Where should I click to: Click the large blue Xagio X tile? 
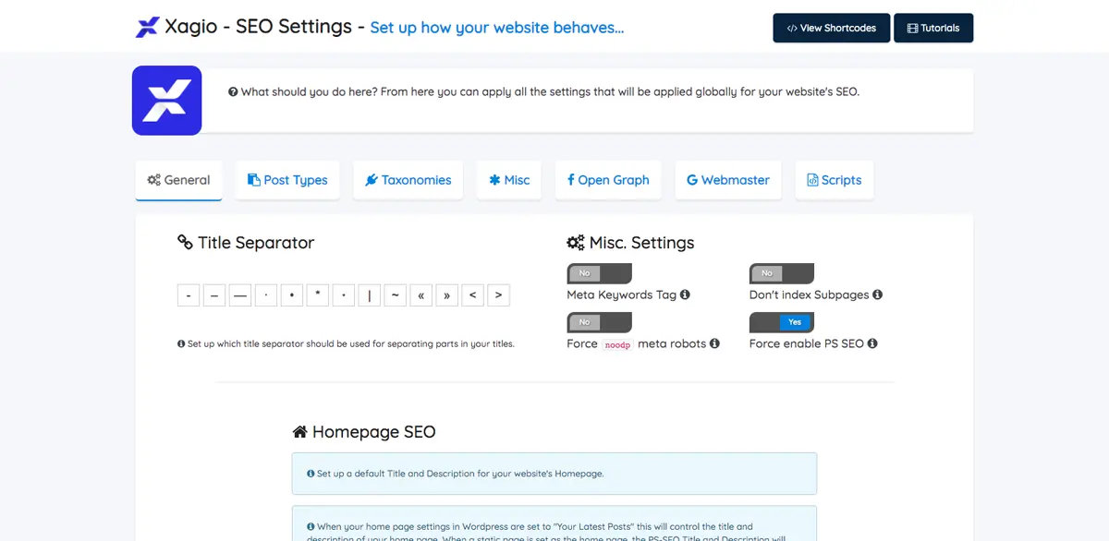coord(167,101)
